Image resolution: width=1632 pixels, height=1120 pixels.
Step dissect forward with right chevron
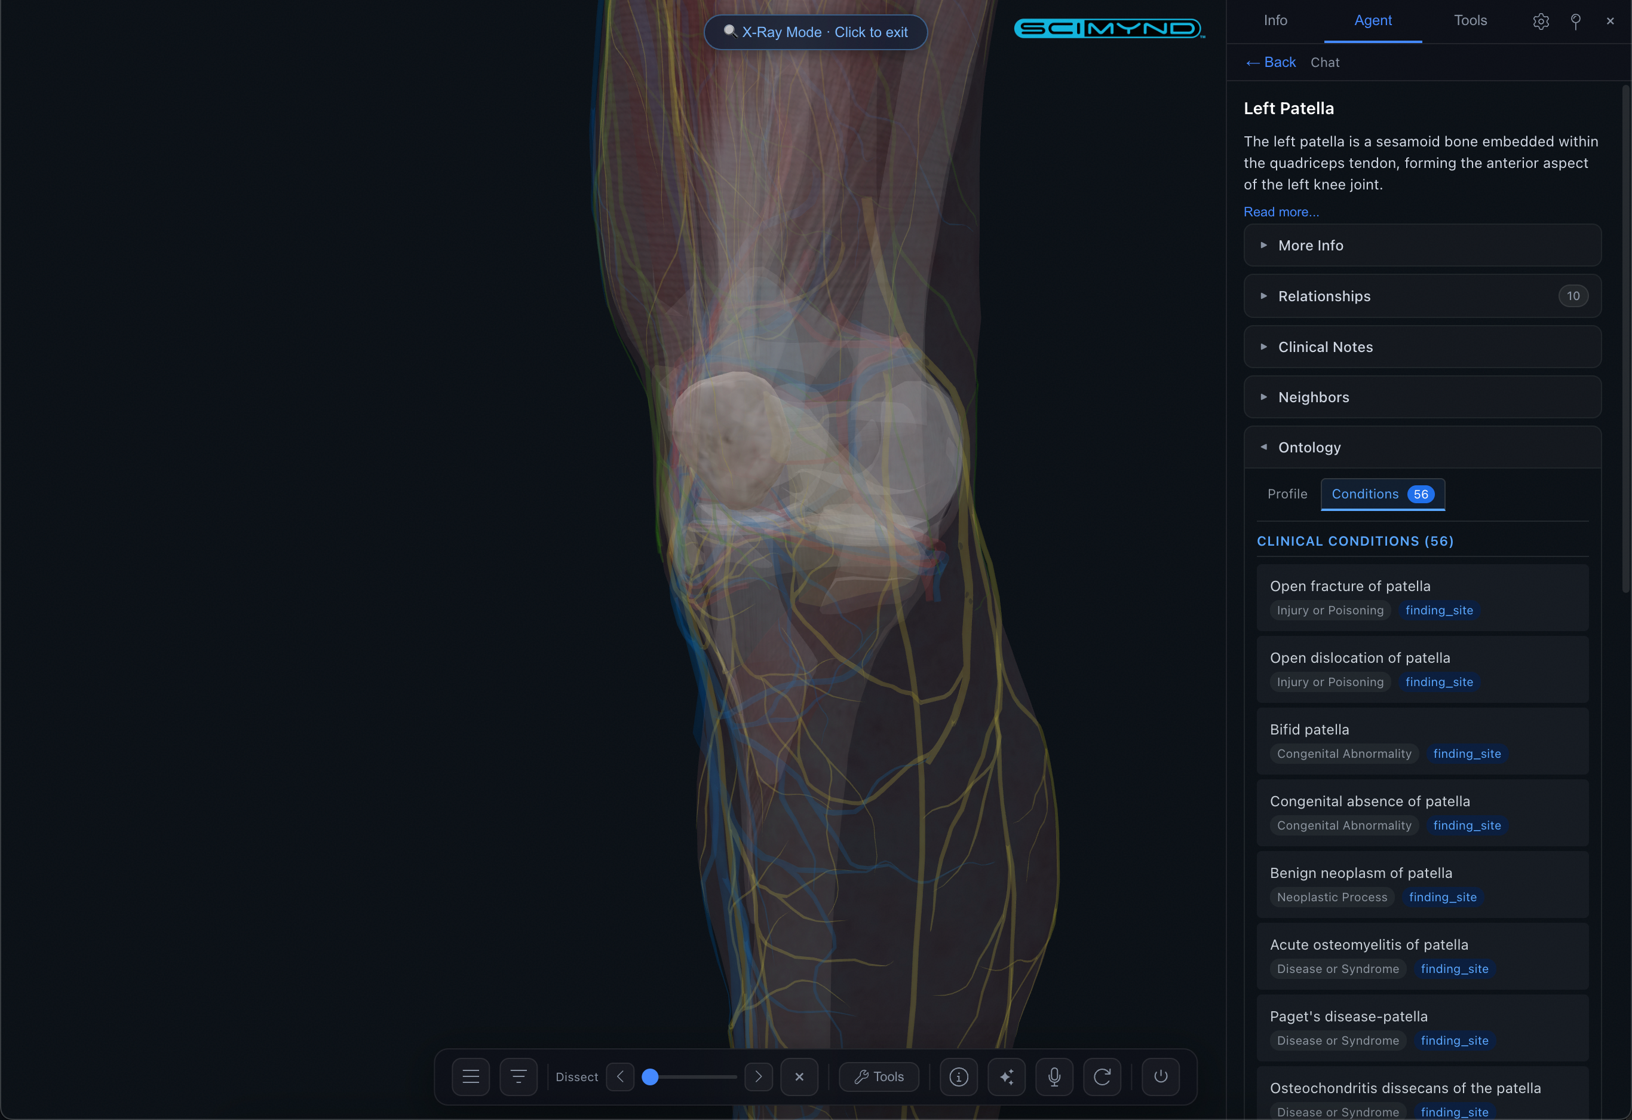point(759,1076)
